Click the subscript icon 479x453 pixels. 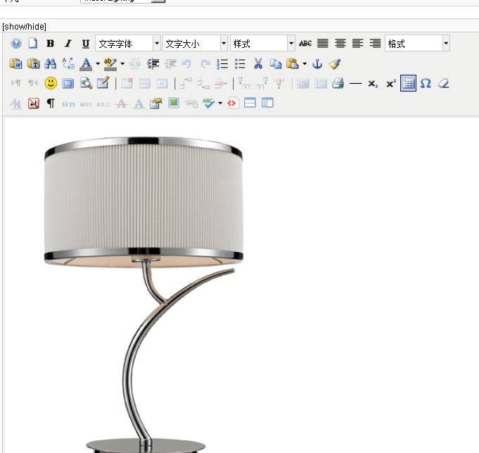tap(373, 83)
